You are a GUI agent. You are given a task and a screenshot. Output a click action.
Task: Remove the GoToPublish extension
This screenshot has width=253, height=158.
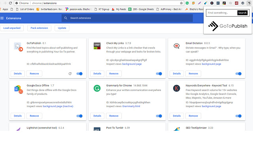(x=34, y=74)
